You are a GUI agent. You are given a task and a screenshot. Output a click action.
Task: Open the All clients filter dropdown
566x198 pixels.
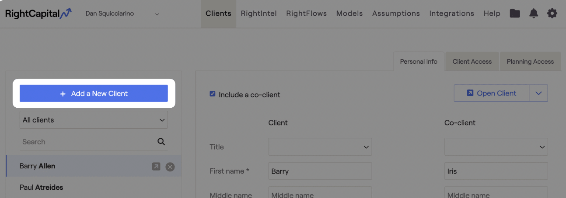pos(94,119)
